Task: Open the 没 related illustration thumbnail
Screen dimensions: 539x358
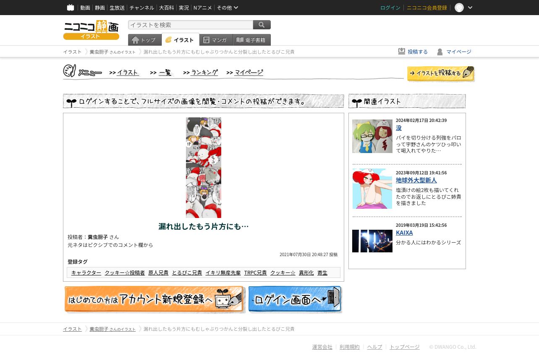Action: point(372,136)
